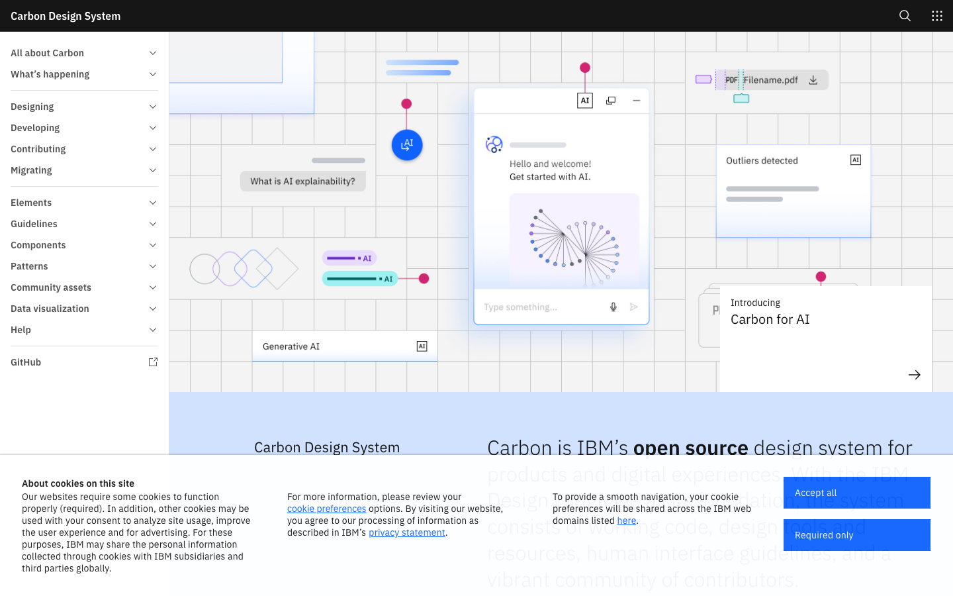Viewport: 953px width, 596px height.
Task: Expand the Elements menu
Action: click(x=84, y=203)
